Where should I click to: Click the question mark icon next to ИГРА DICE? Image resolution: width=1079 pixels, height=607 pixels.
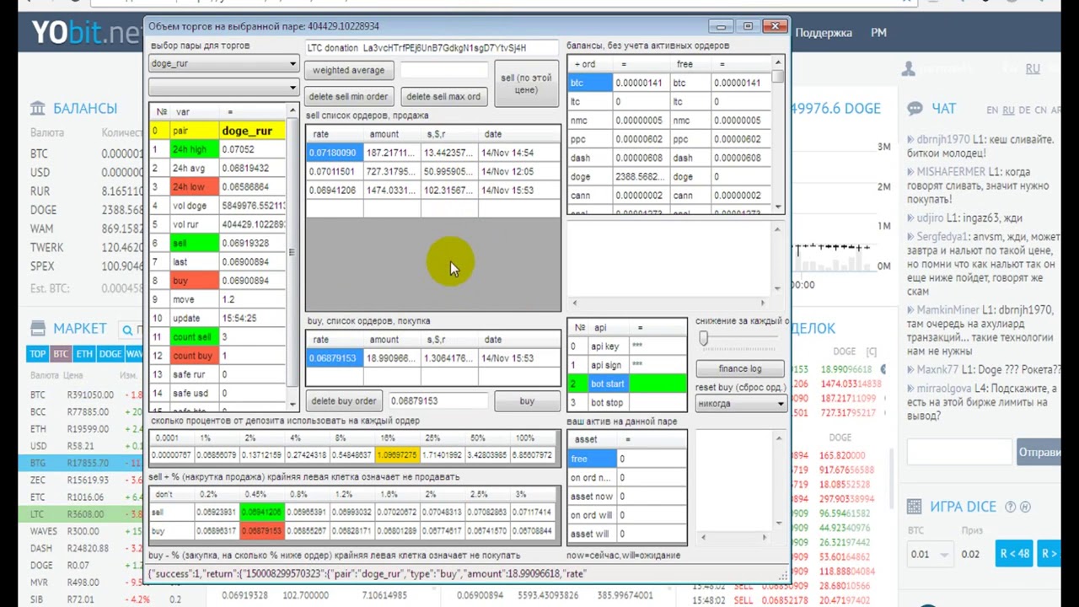[x=1010, y=507]
